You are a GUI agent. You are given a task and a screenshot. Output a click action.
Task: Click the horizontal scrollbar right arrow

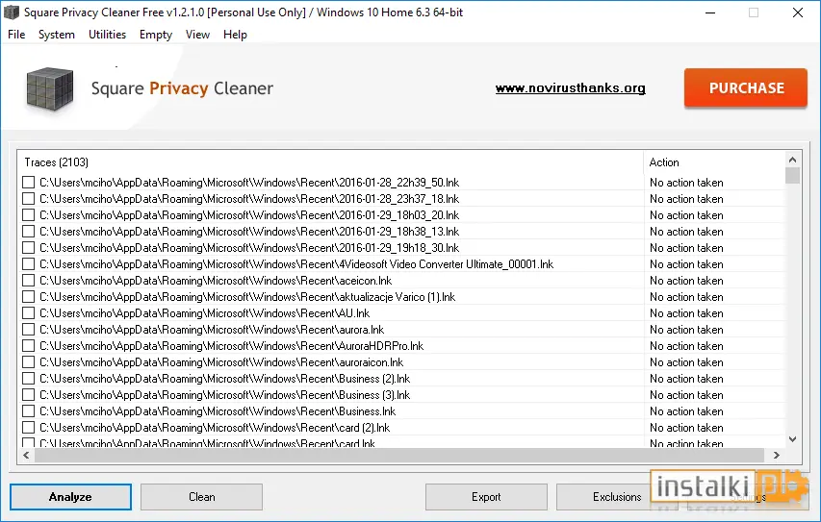point(777,455)
